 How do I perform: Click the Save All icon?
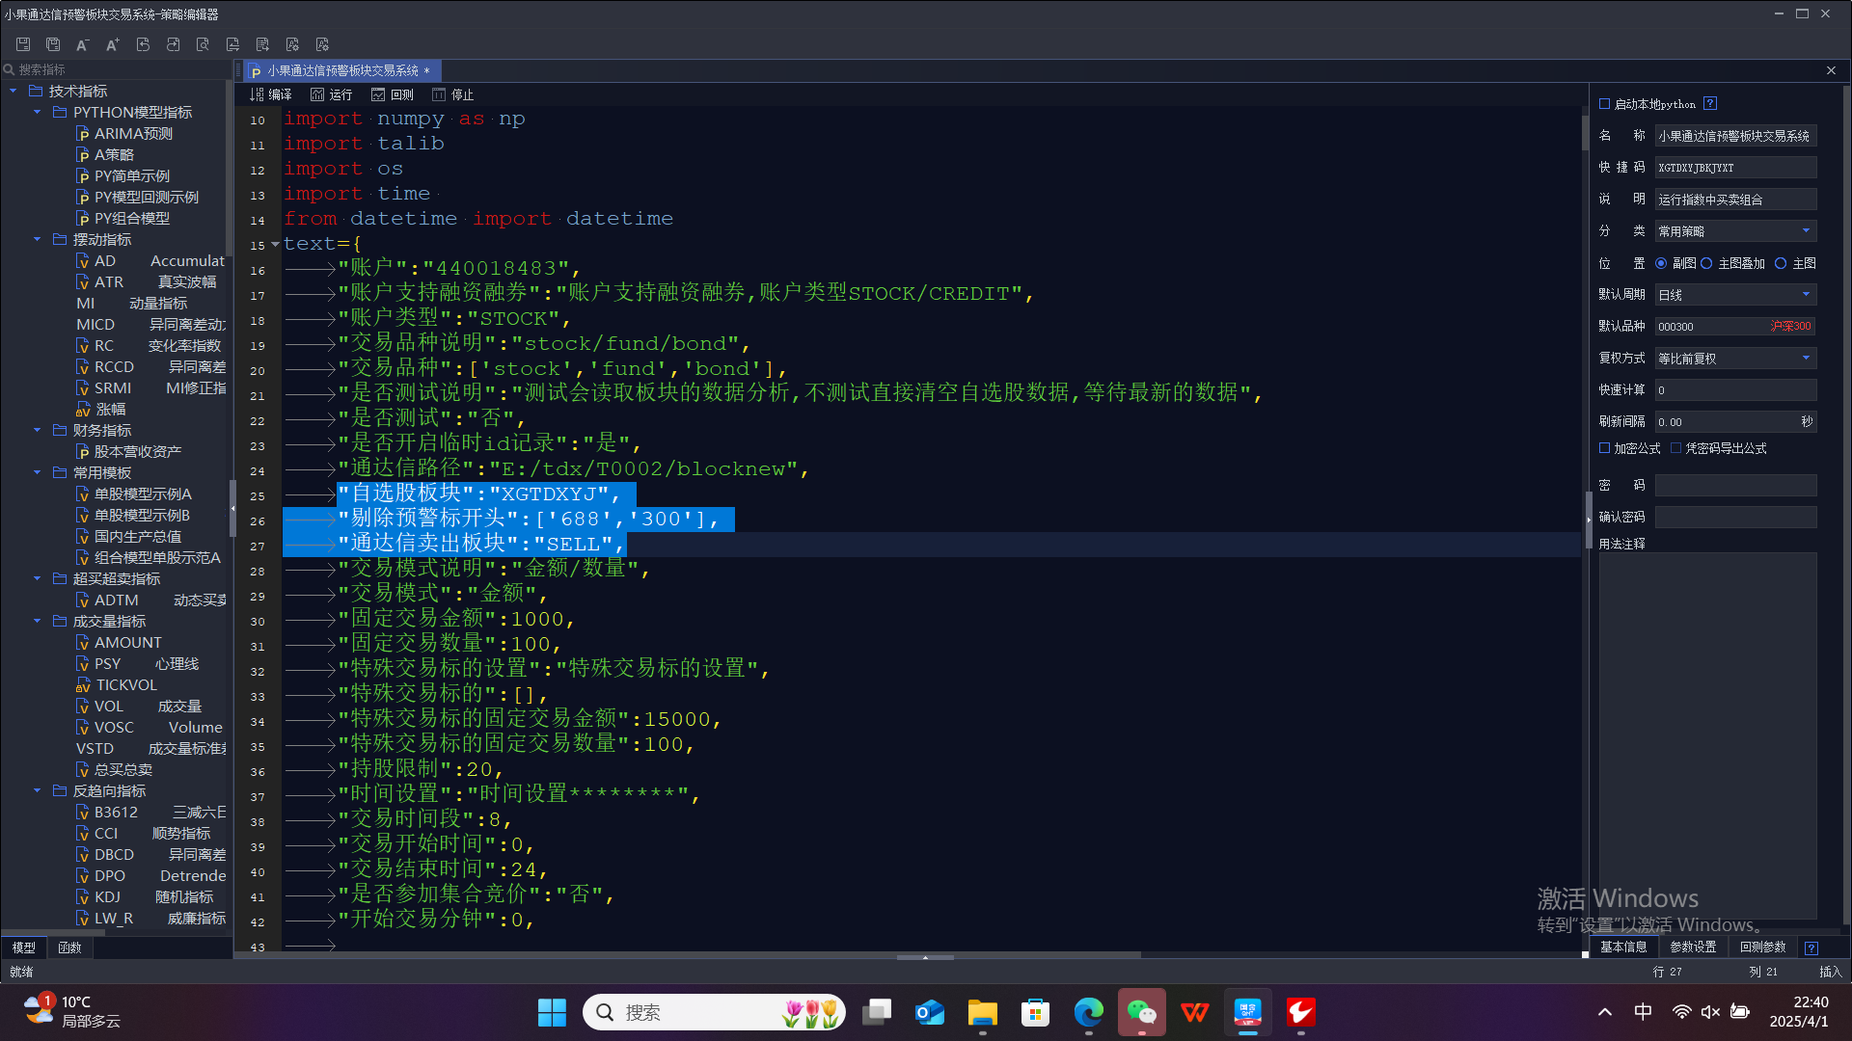click(53, 44)
